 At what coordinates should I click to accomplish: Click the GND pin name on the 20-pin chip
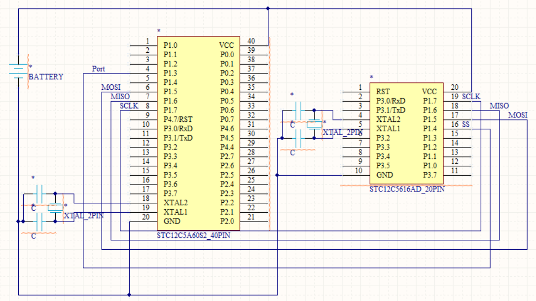(x=385, y=175)
